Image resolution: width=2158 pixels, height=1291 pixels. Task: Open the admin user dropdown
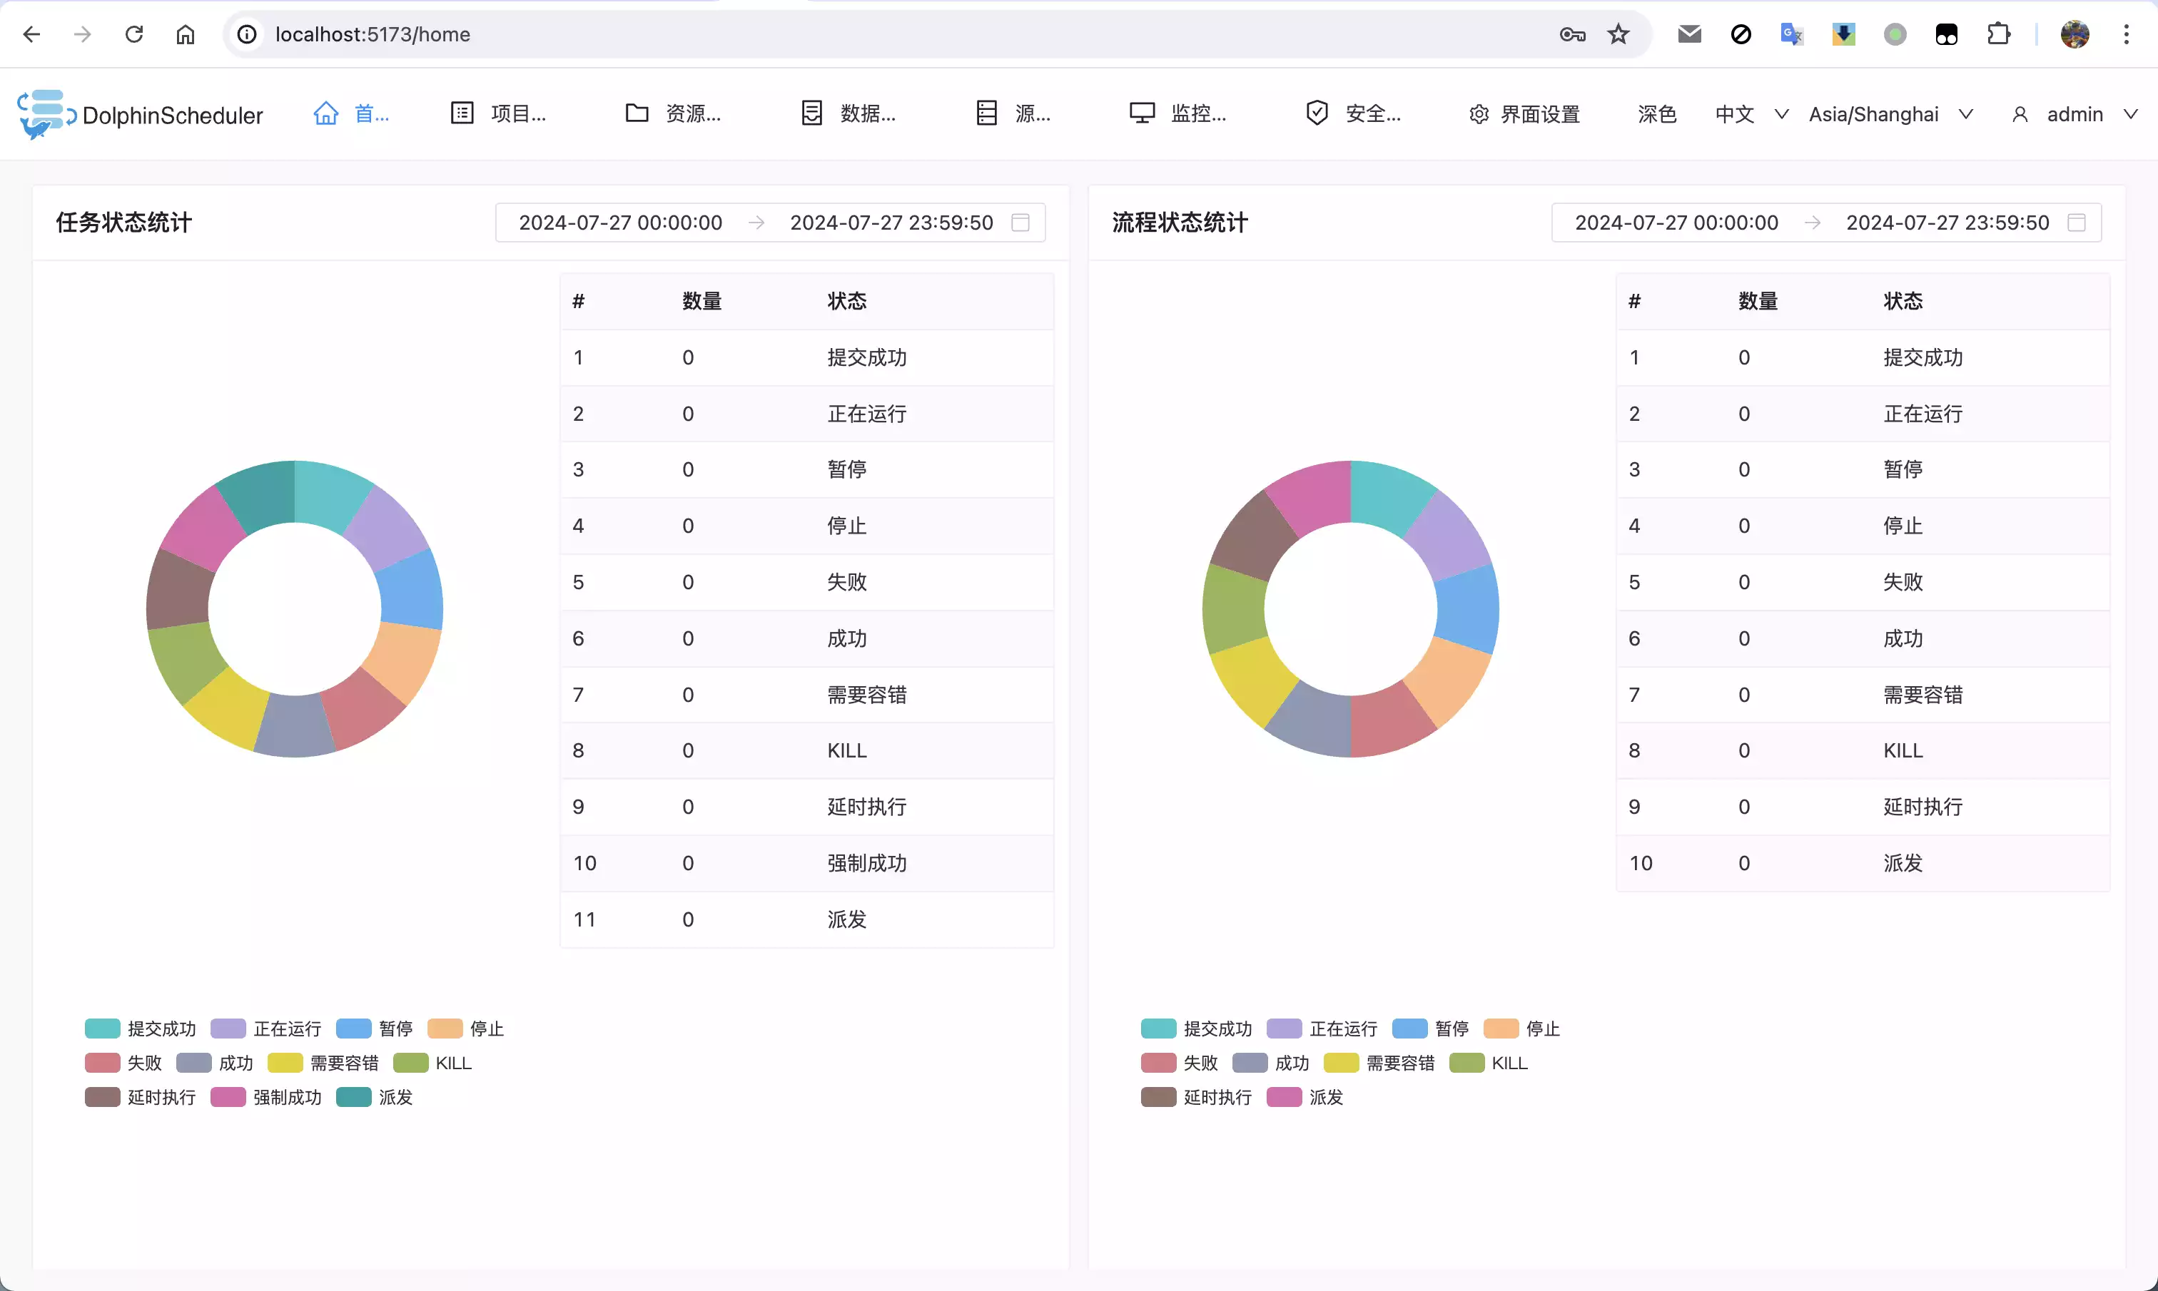[2075, 115]
